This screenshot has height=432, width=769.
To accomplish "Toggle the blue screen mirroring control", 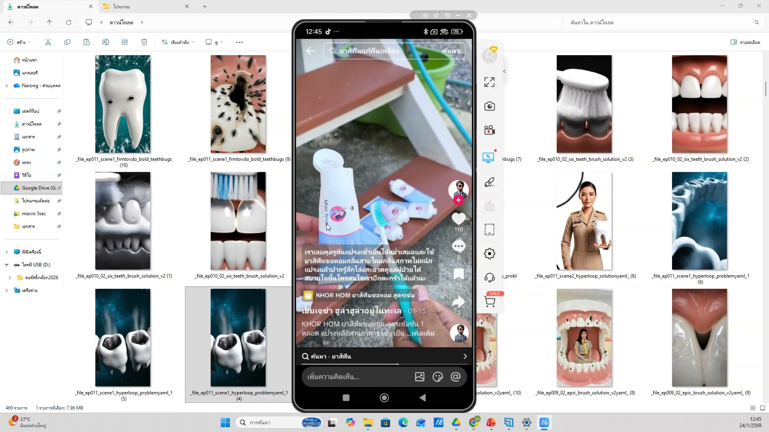I will pyautogui.click(x=488, y=157).
